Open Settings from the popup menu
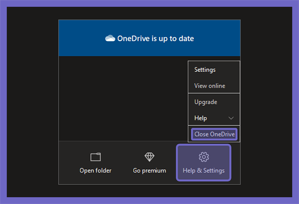 205,70
